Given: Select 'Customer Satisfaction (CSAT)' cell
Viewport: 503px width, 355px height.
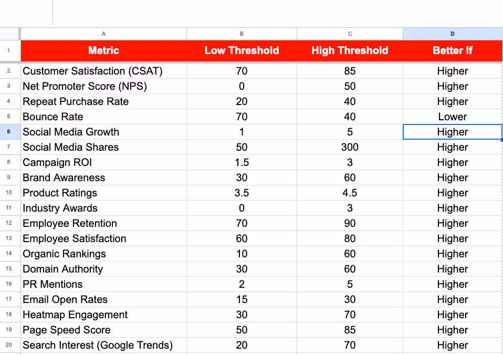Looking at the screenshot, I should pos(103,71).
